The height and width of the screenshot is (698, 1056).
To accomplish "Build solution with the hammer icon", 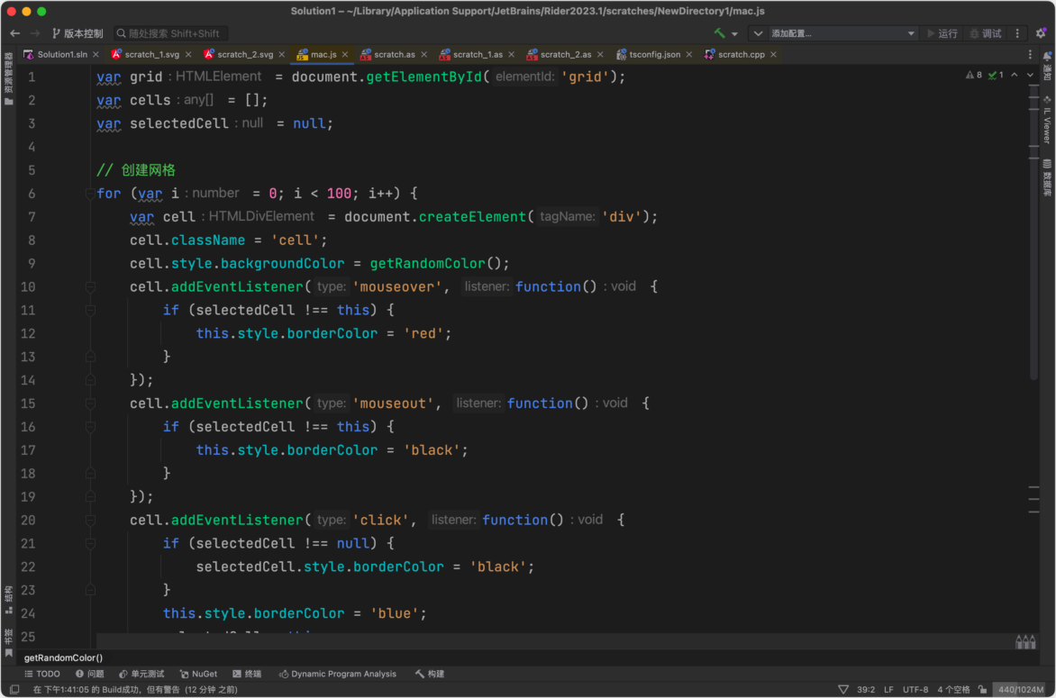I will (719, 33).
